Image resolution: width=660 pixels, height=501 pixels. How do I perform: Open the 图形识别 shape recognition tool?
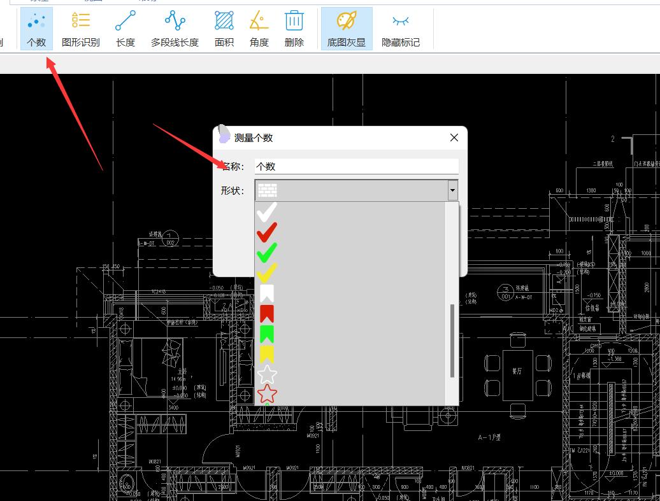(80, 29)
